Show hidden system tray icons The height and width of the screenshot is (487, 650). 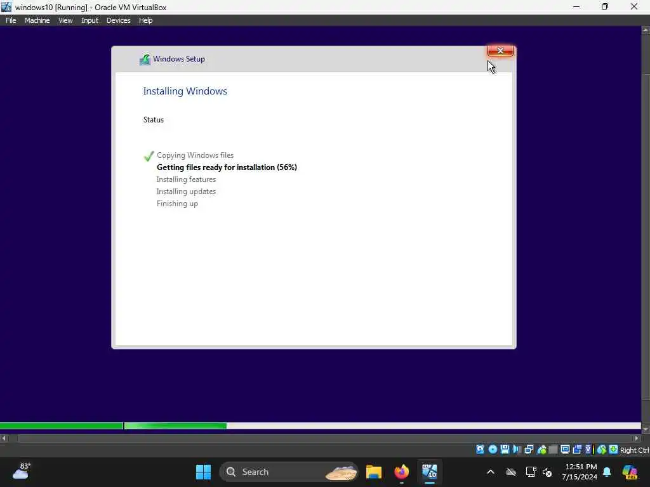pos(491,472)
